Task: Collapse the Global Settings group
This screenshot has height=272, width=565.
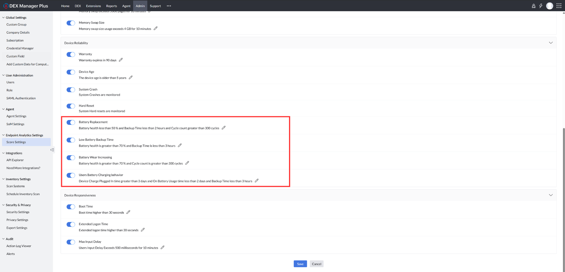Action: [x=4, y=18]
